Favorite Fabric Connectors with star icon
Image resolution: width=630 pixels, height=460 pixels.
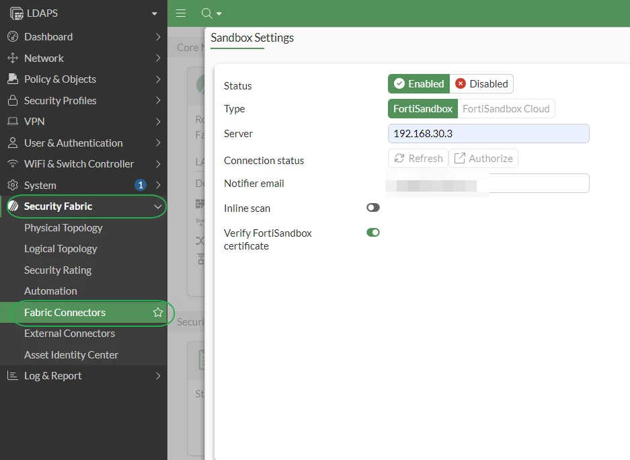pos(158,312)
